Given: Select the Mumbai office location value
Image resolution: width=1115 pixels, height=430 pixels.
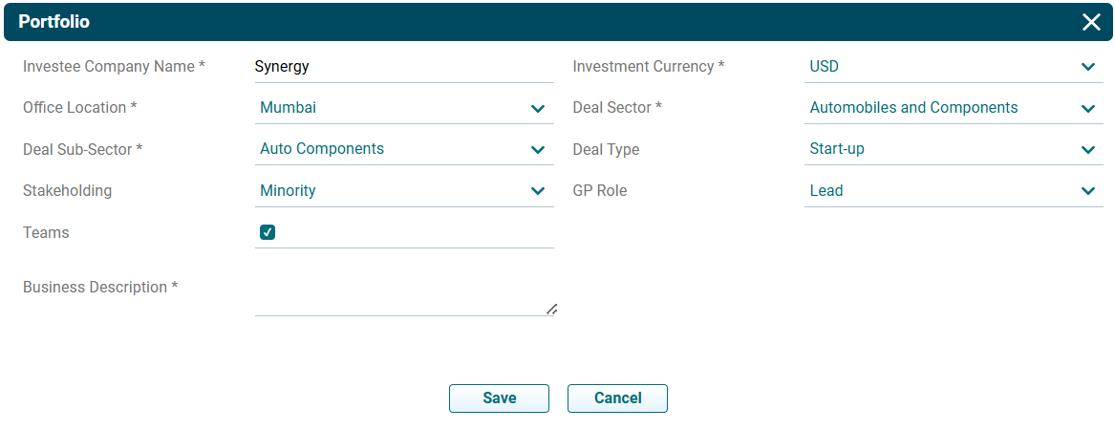Looking at the screenshot, I should (289, 108).
